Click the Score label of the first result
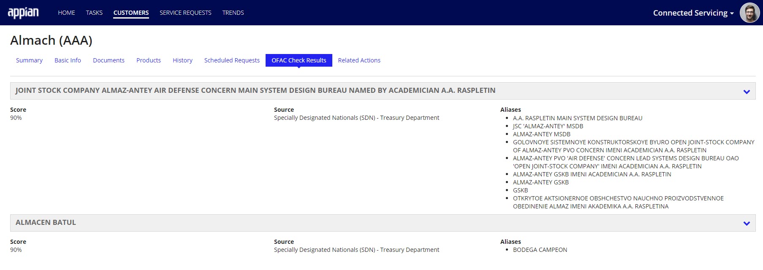The width and height of the screenshot is (763, 270). (18, 110)
